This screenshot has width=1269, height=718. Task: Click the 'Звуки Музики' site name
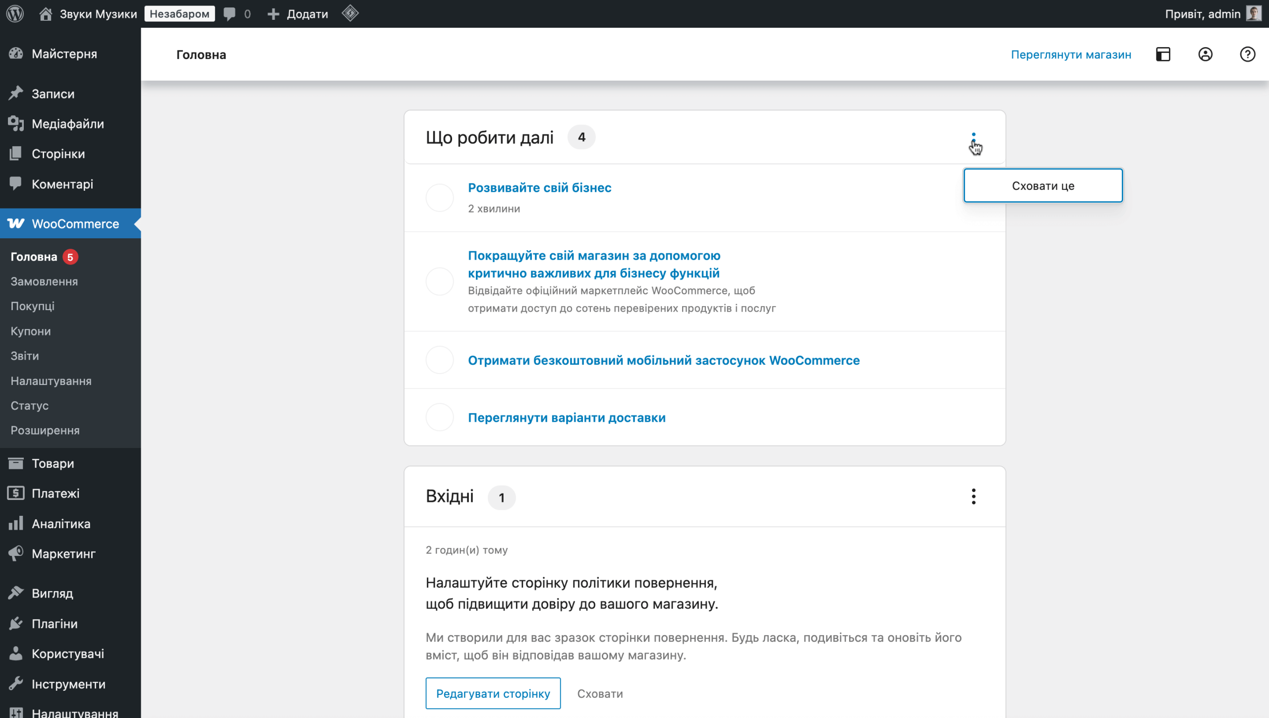click(x=98, y=14)
